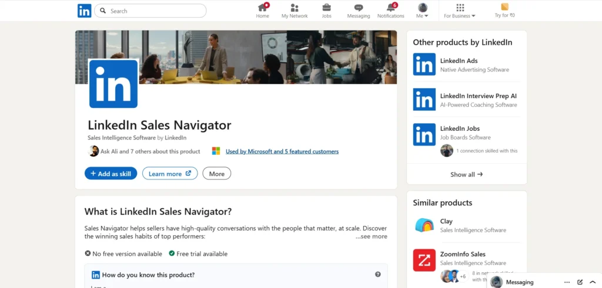This screenshot has width=602, height=288.
Task: Open the More button menu
Action: click(x=216, y=174)
